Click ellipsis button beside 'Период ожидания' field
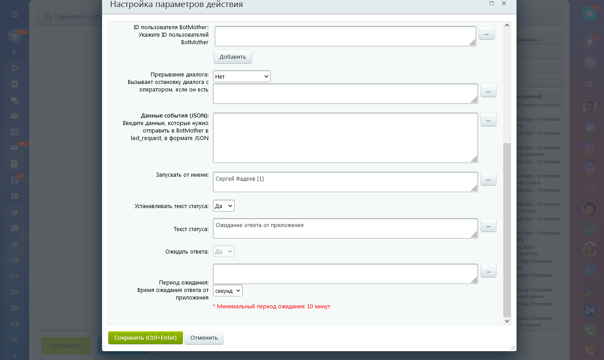The width and height of the screenshot is (604, 360). click(488, 271)
